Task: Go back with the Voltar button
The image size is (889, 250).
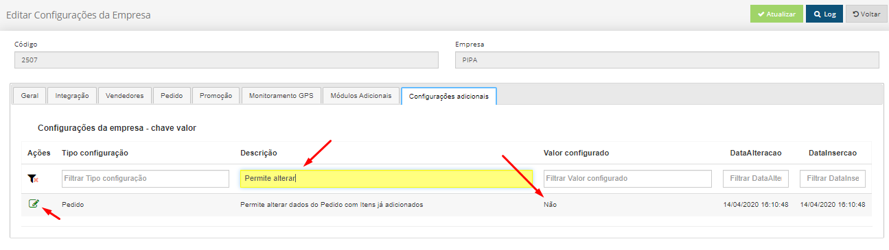Action: coord(866,14)
